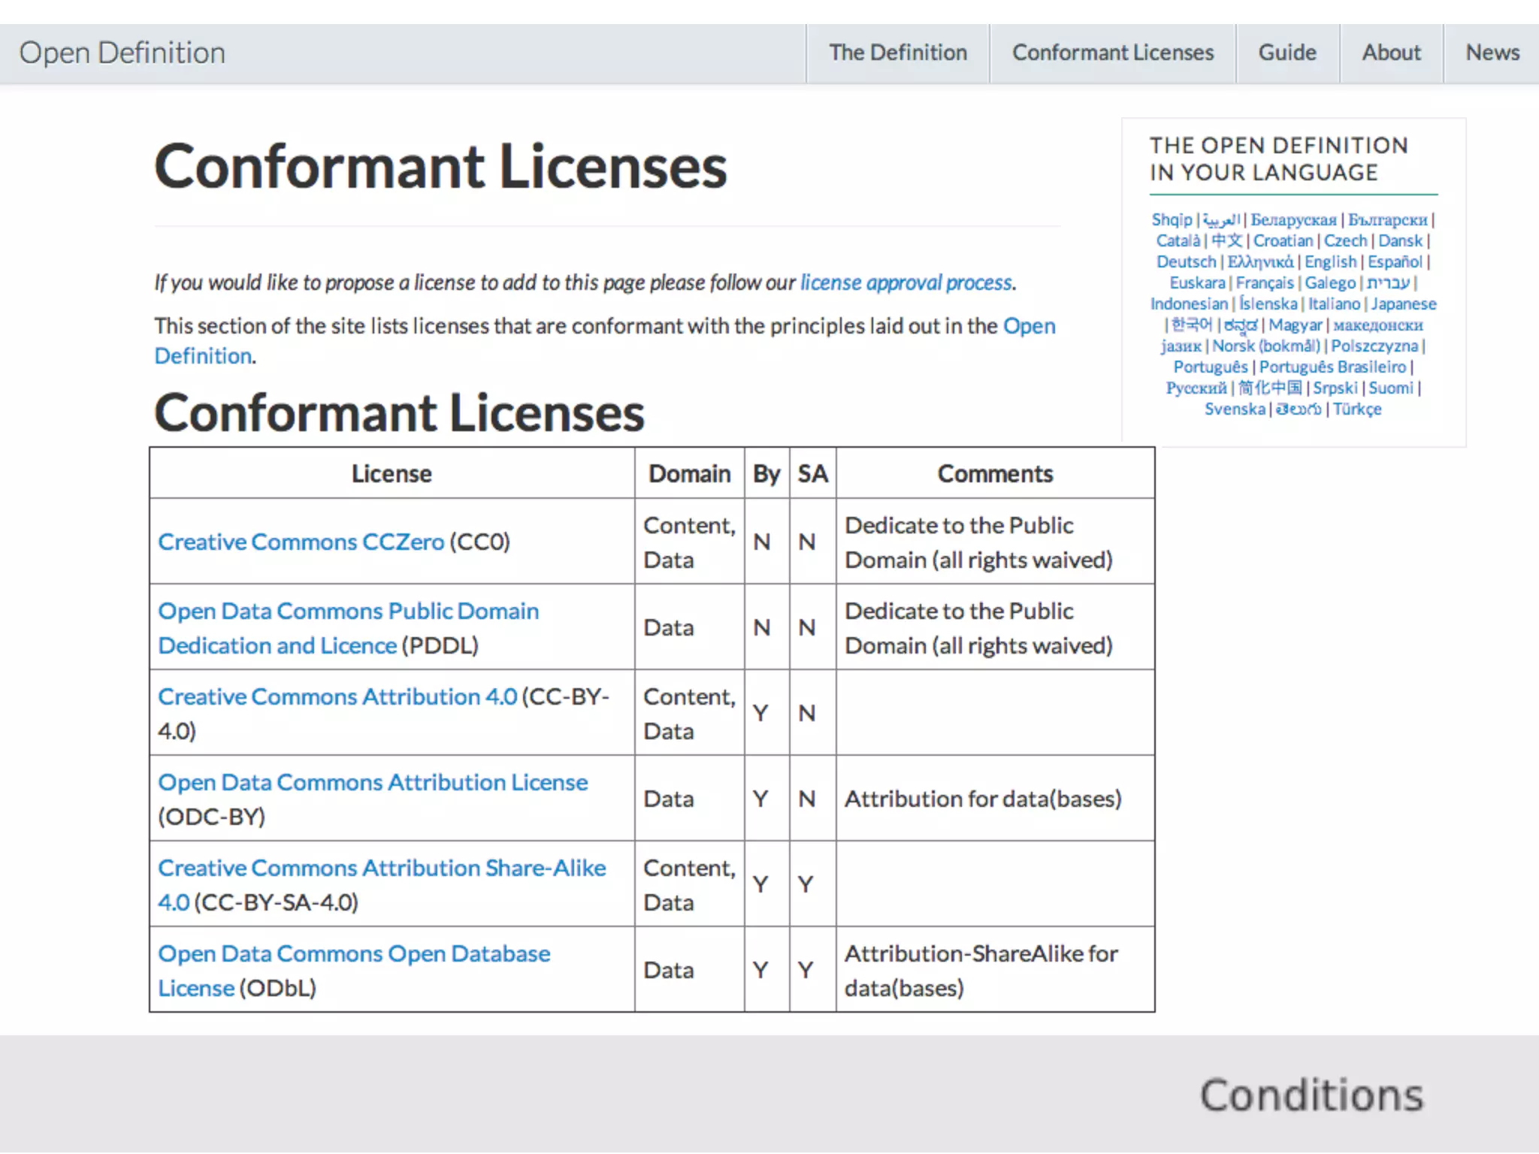The image size is (1539, 1154).
Task: Select Japanese from the language sidebar
Action: tap(1403, 304)
